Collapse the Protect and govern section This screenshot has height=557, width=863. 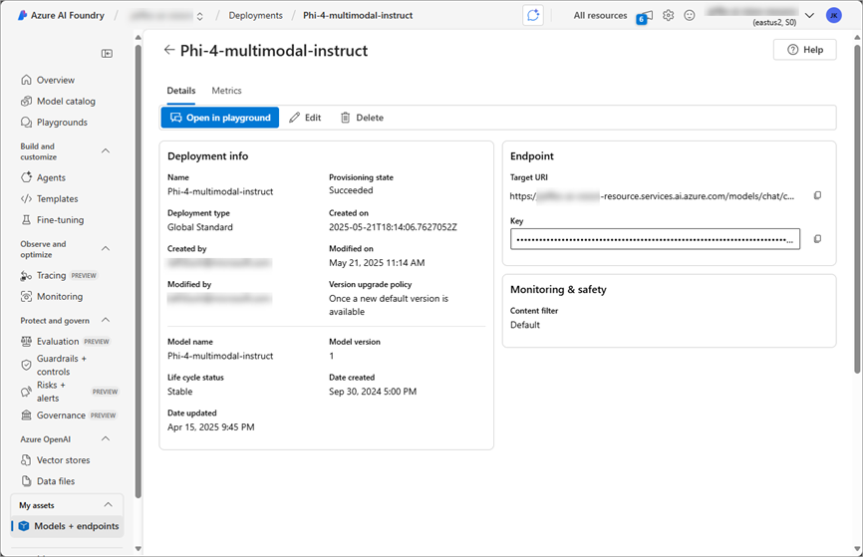[106, 320]
